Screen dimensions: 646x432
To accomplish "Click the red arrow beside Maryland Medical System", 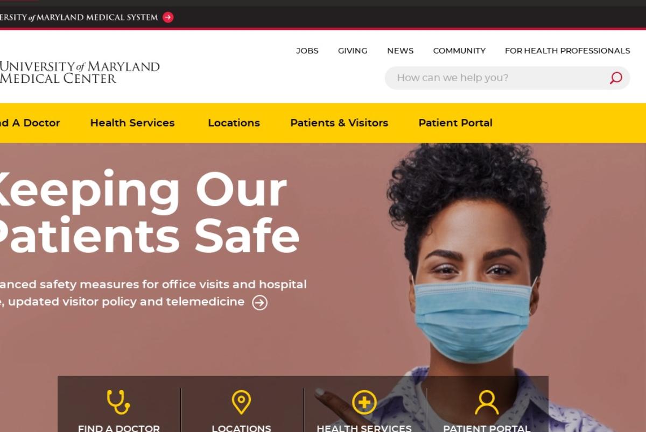I will click(168, 17).
